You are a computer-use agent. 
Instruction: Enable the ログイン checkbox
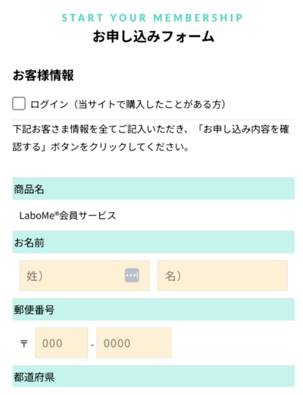[x=19, y=104]
